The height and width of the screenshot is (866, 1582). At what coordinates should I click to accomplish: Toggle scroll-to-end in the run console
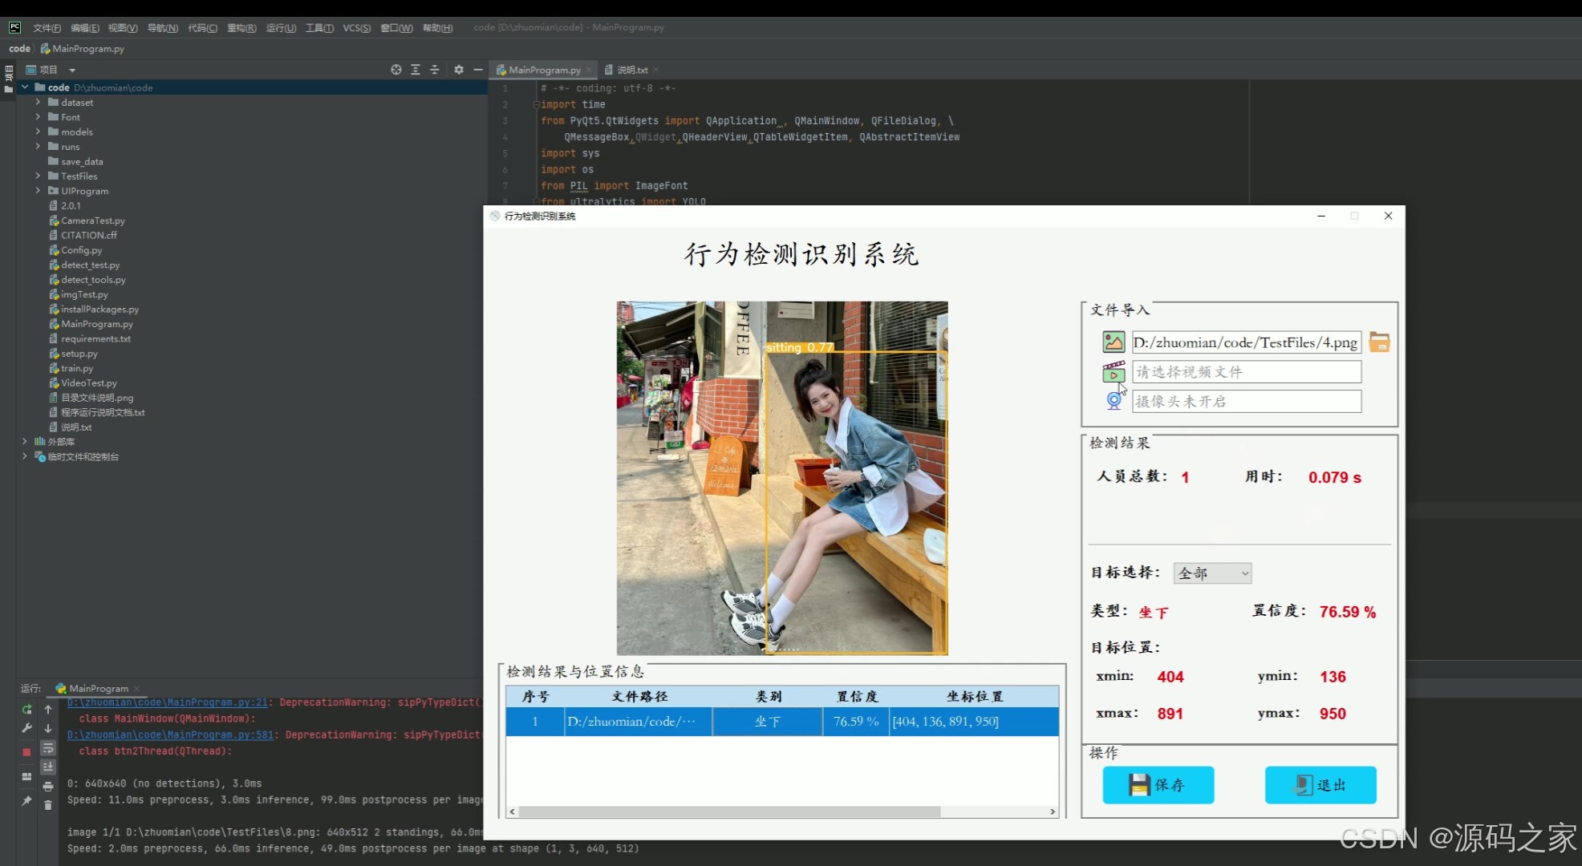click(48, 767)
